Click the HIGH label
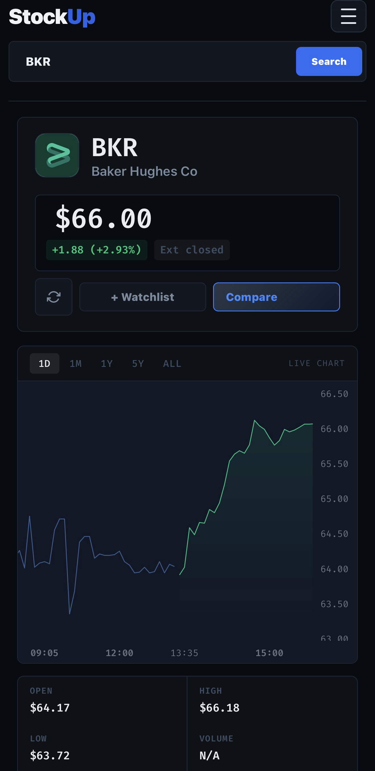This screenshot has height=771, width=375. [x=211, y=691]
